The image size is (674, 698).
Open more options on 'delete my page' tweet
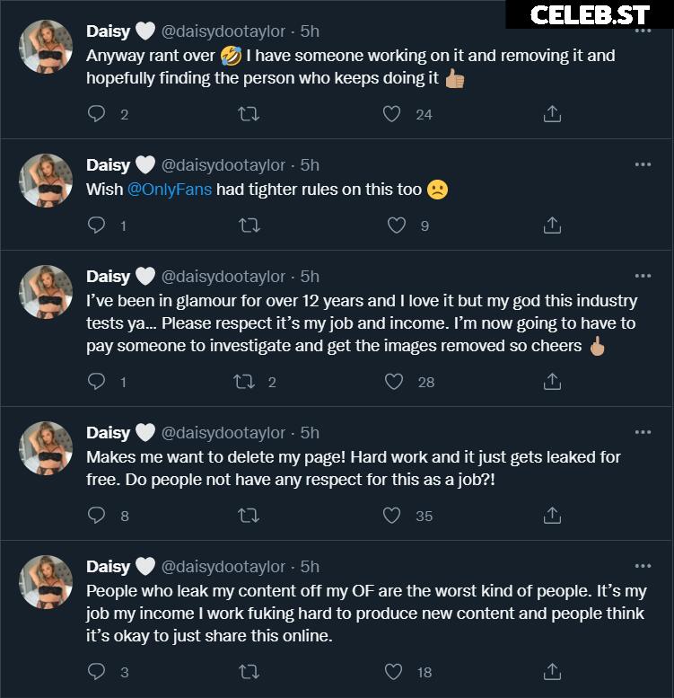tap(643, 432)
